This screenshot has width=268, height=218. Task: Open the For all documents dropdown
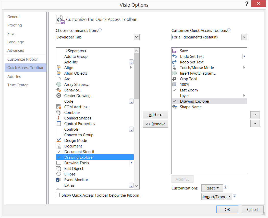pos(244,37)
